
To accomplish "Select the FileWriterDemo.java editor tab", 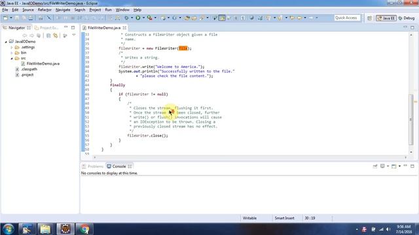I will pyautogui.click(x=104, y=27).
